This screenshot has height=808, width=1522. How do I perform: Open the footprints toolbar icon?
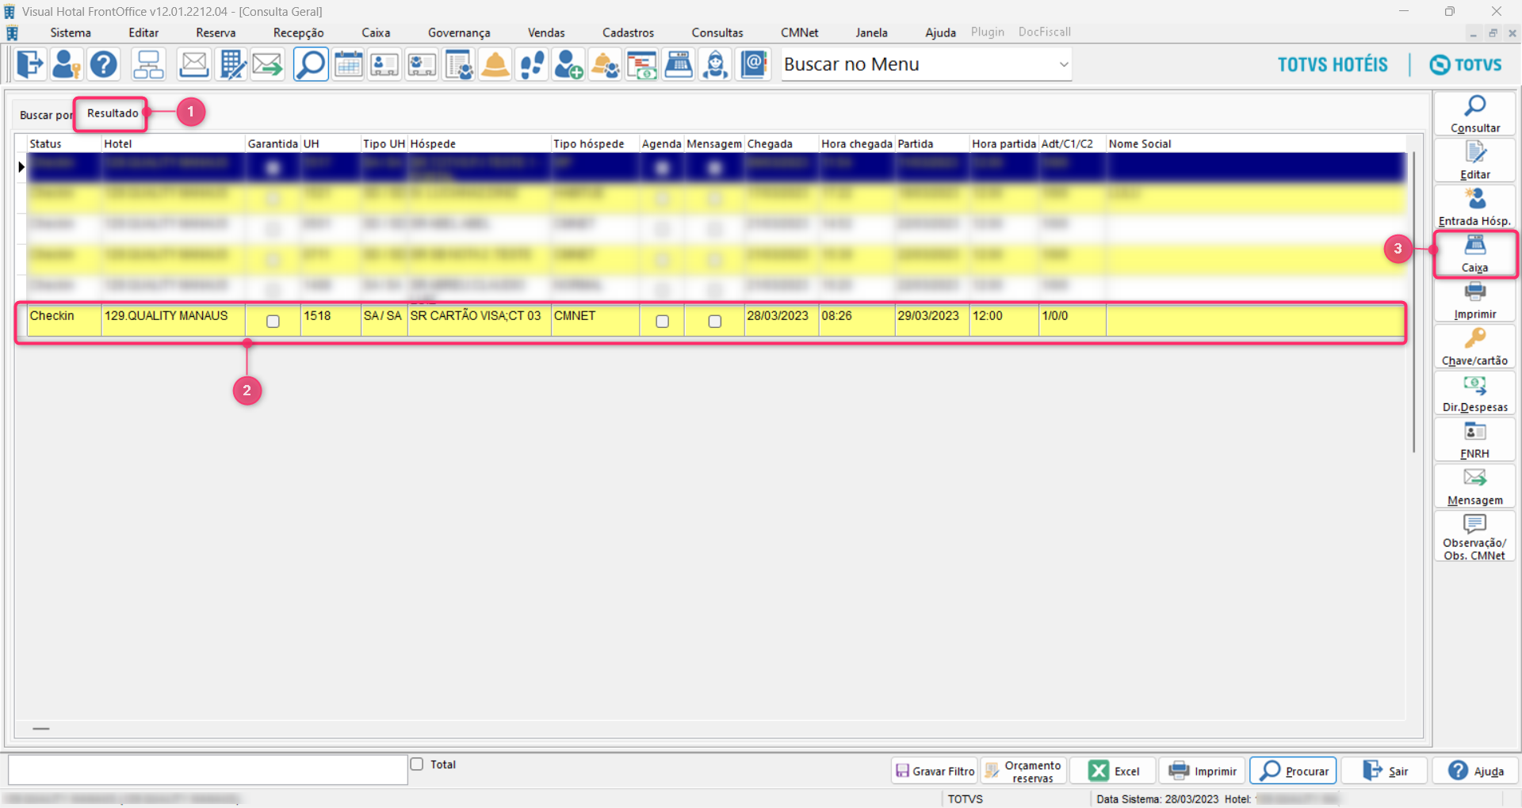pyautogui.click(x=532, y=64)
